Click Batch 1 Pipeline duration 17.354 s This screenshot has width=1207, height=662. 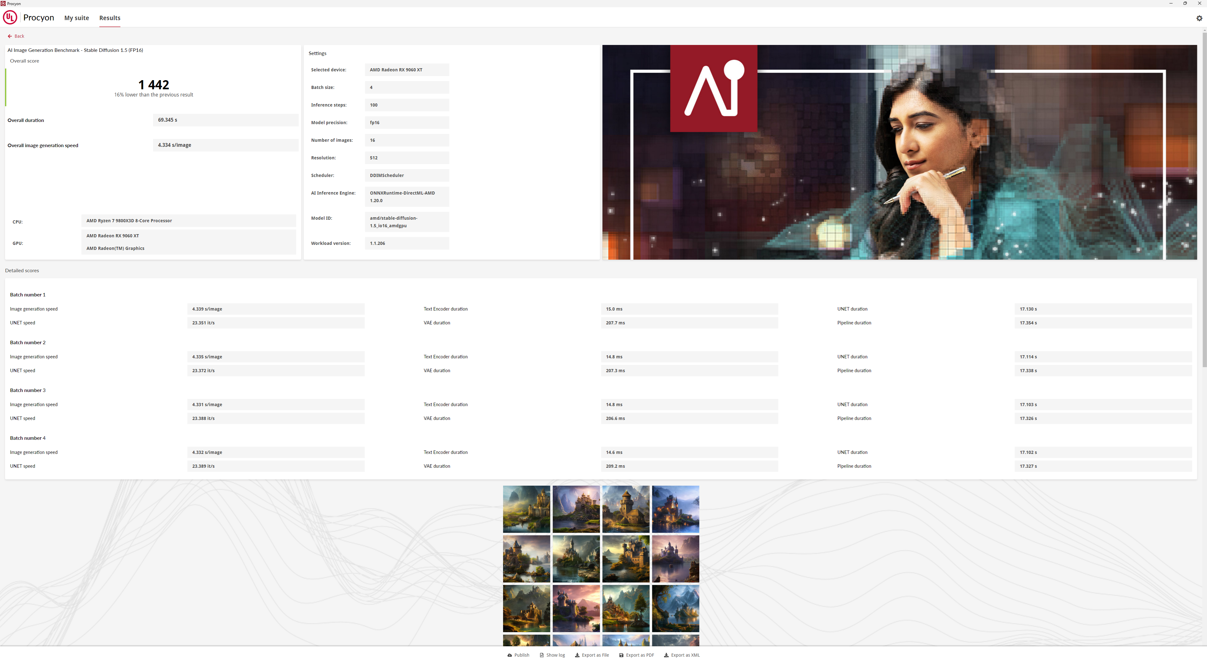coord(1103,323)
